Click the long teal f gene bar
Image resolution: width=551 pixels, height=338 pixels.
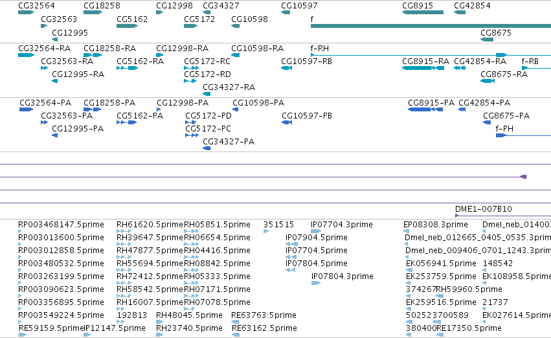[431, 26]
